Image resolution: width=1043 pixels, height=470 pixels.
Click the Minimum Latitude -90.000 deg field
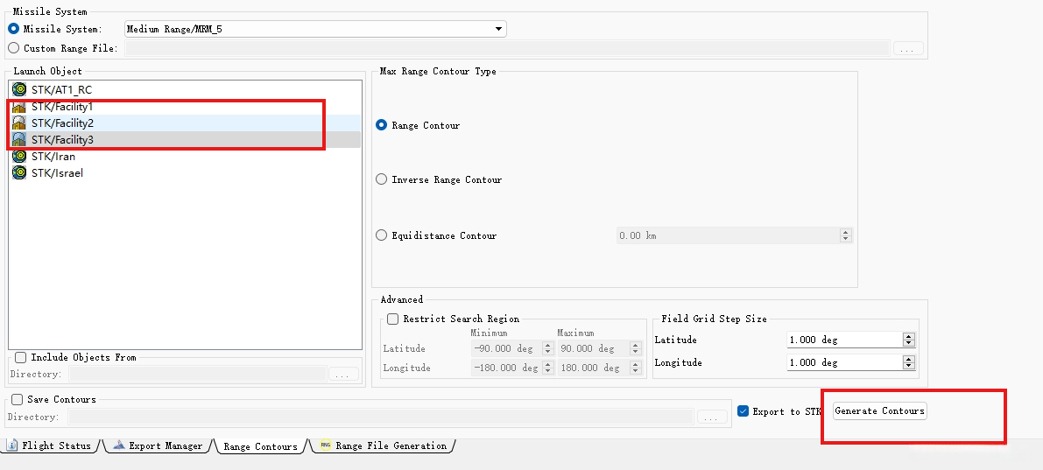click(x=506, y=348)
